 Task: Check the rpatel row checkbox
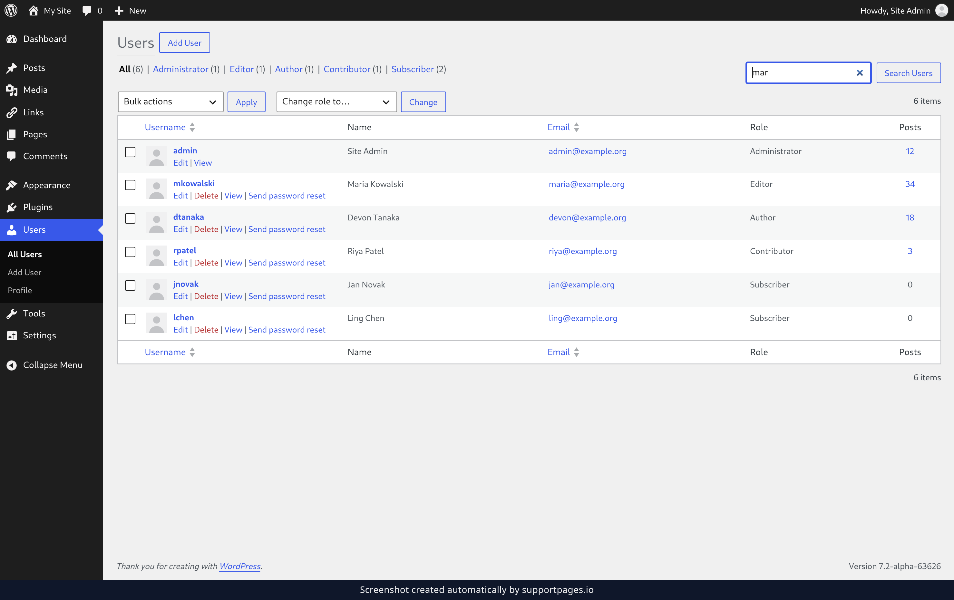click(130, 252)
